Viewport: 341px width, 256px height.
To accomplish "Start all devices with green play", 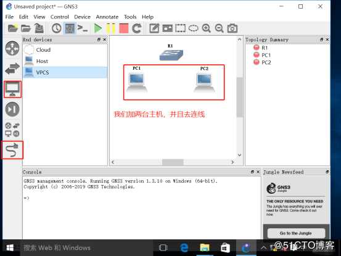I will coord(98,28).
